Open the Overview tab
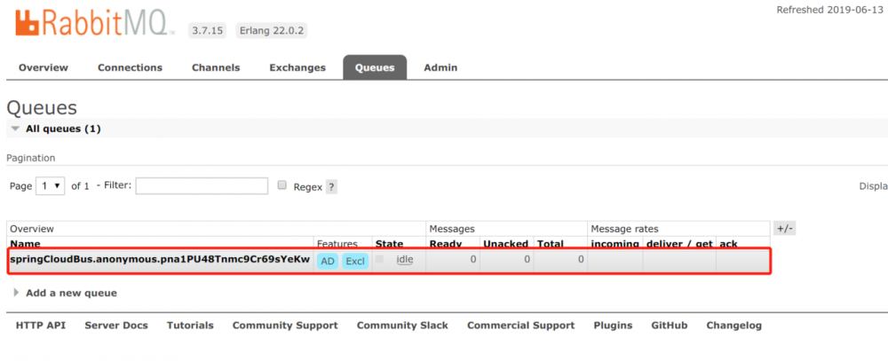This screenshot has width=888, height=361. tap(43, 67)
